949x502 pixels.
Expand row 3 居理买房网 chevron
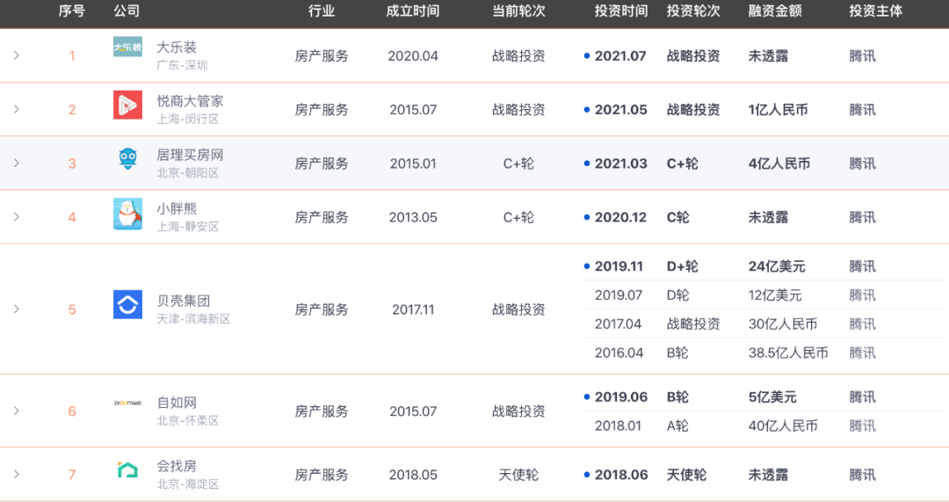click(17, 163)
